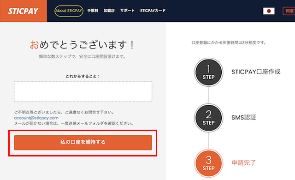
Task: Click the STICPAY口座作成 step label
Action: click(x=256, y=72)
